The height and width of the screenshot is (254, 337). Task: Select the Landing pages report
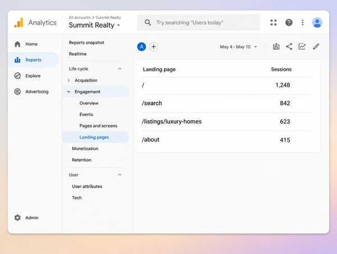click(94, 137)
